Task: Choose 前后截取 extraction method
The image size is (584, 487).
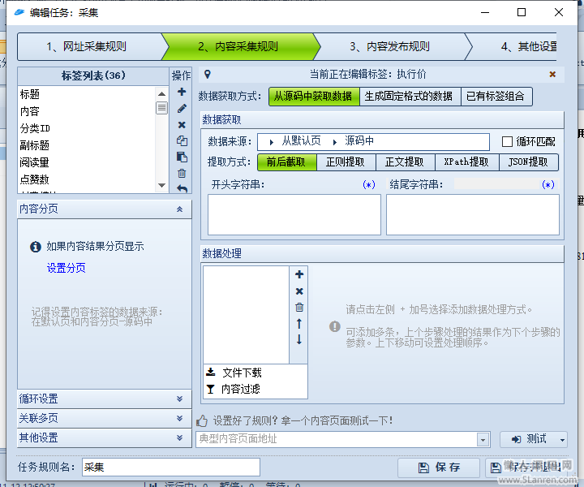Action: [x=287, y=162]
